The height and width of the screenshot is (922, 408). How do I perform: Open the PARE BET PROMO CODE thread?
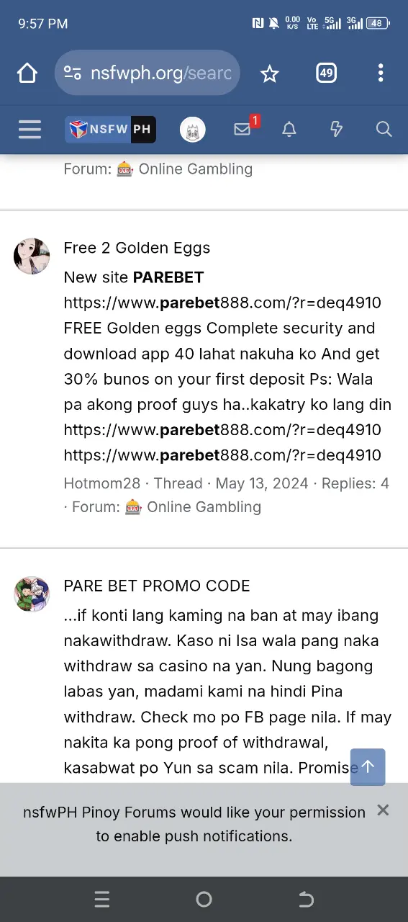coord(157,586)
